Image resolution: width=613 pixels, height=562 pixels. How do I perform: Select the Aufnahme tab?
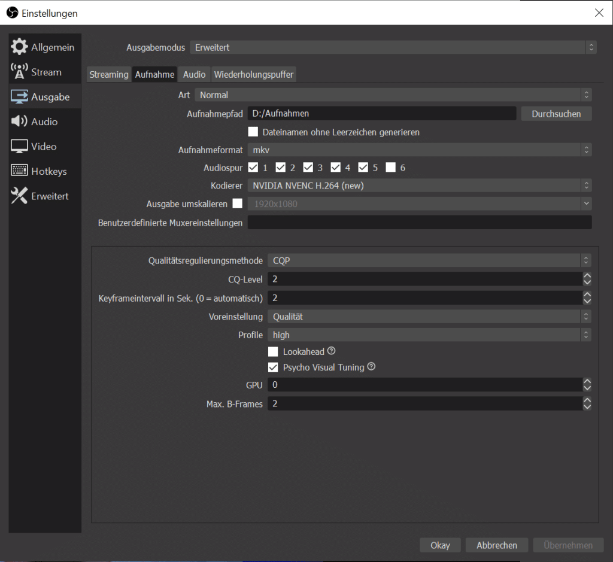[155, 74]
